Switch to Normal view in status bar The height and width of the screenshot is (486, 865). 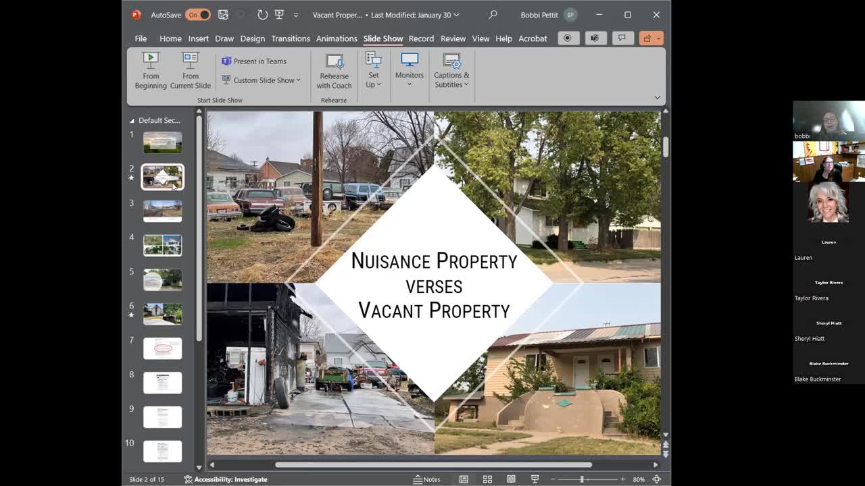pyautogui.click(x=464, y=479)
